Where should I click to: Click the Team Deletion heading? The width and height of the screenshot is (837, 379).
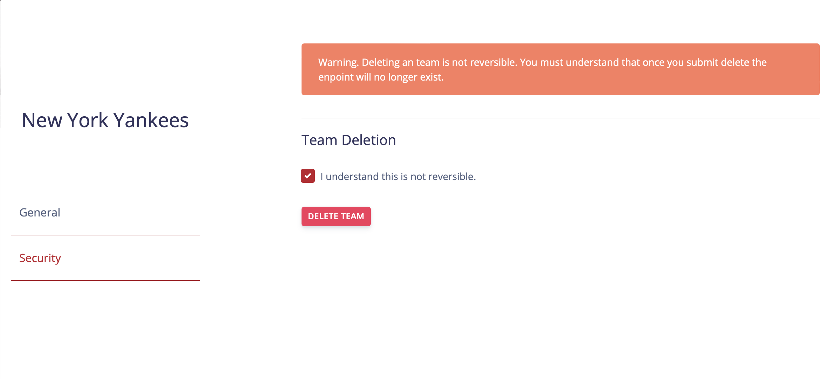pos(348,140)
